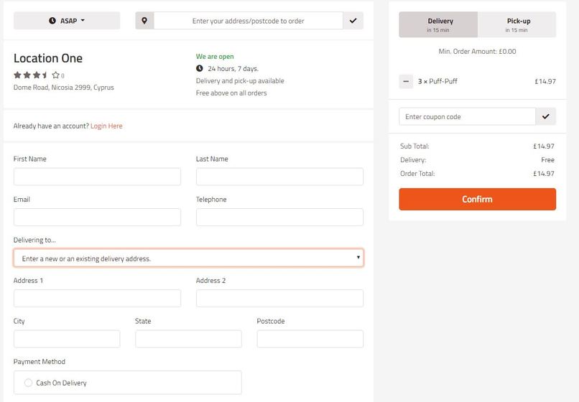The width and height of the screenshot is (579, 402).
Task: Click the star rating for Location One
Action: (37, 75)
